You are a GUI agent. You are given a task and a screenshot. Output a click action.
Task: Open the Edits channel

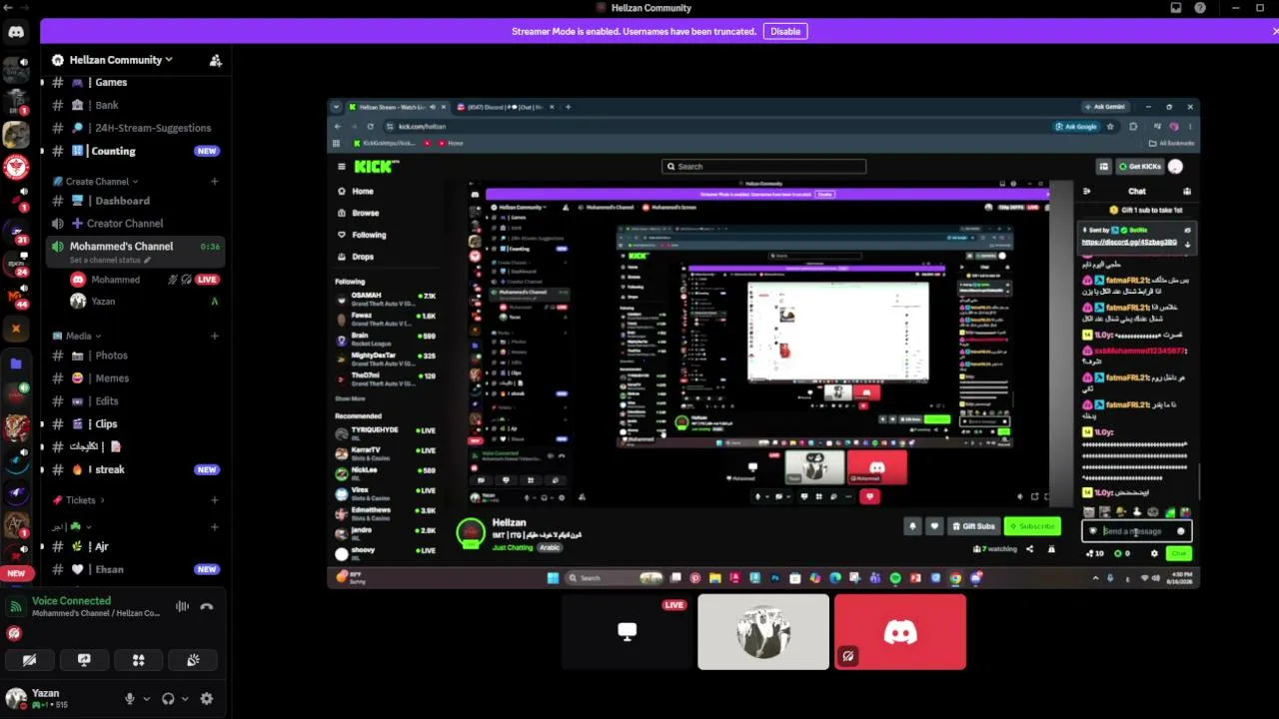pos(136,401)
